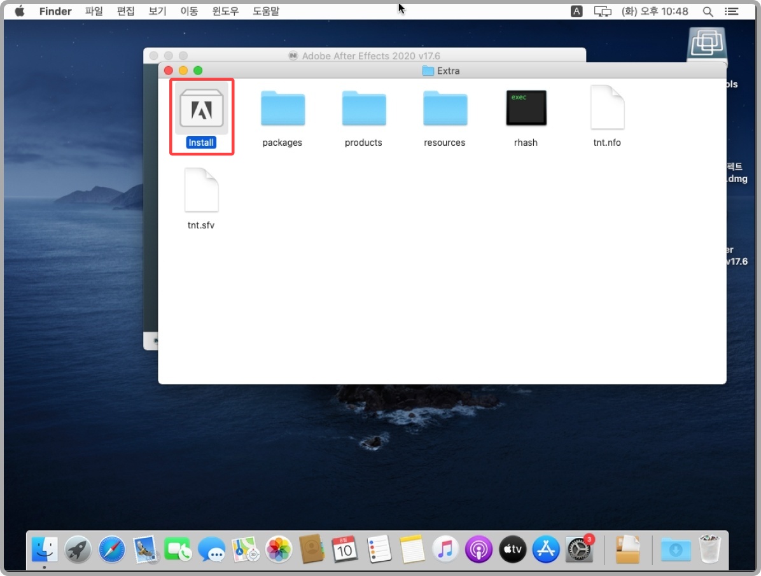The width and height of the screenshot is (761, 576).
Task: Open Messages from the Dock
Action: pyautogui.click(x=212, y=550)
